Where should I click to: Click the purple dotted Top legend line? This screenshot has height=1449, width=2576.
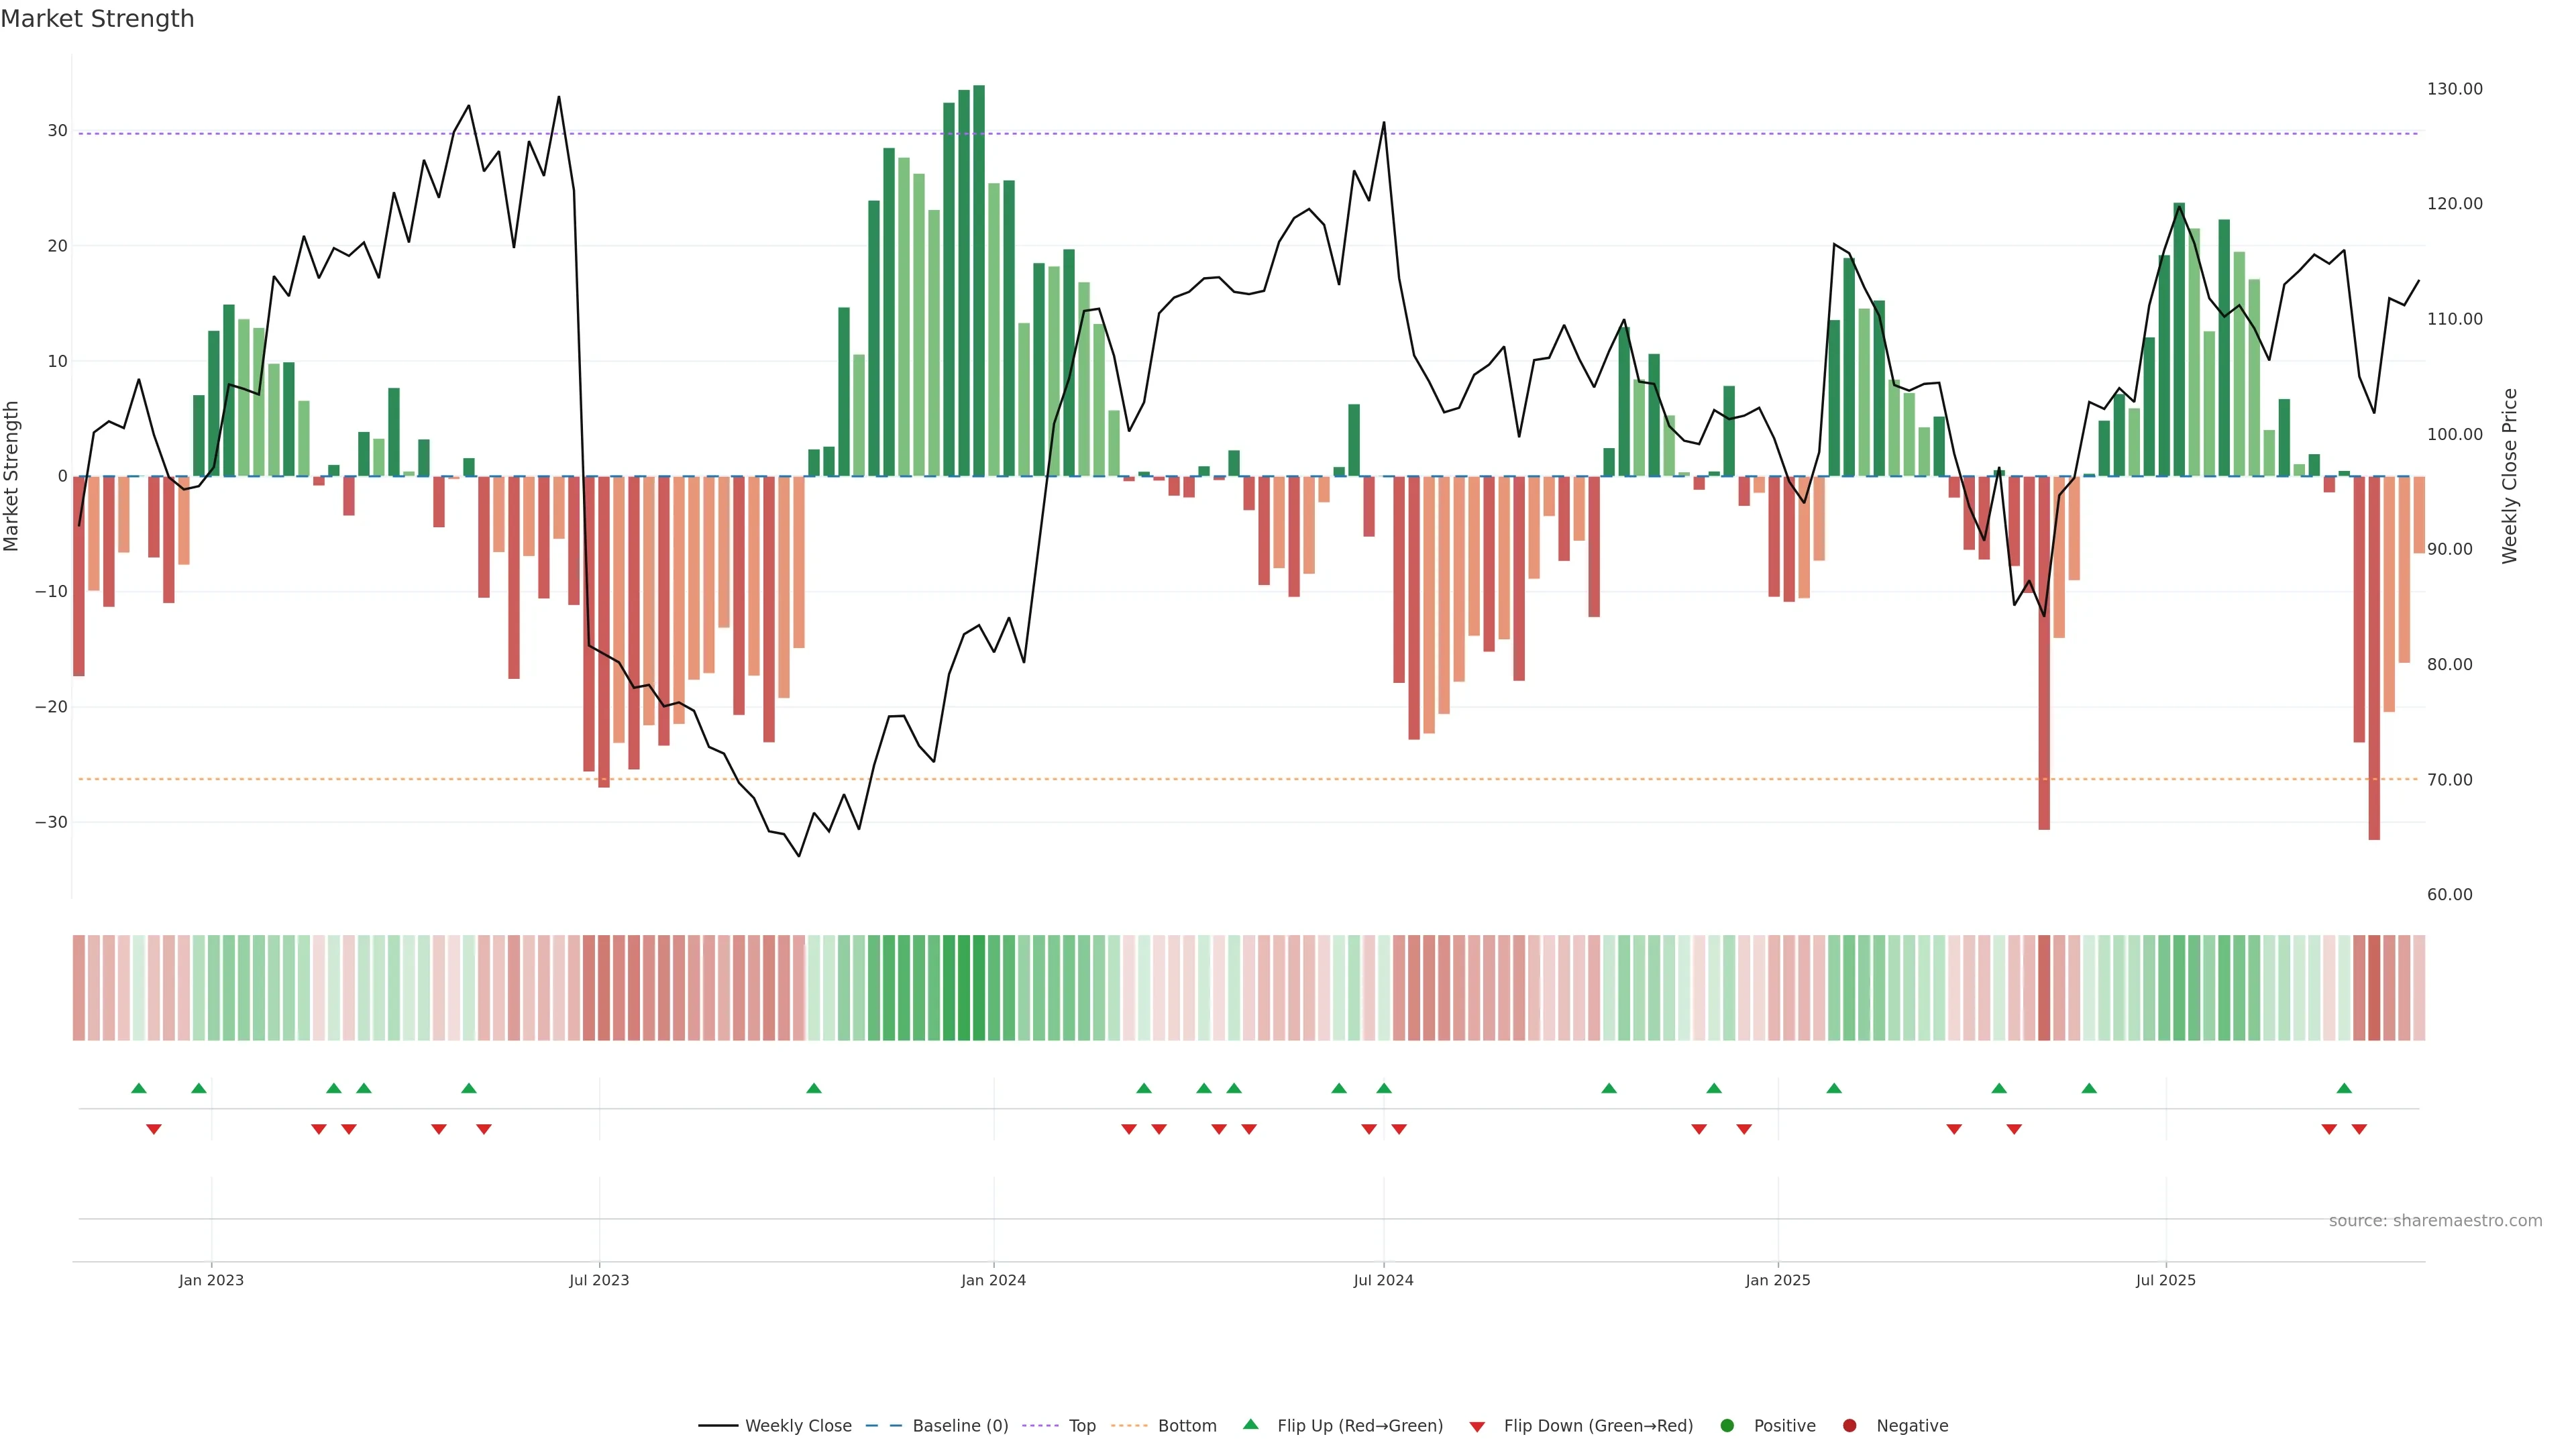pos(1040,1425)
